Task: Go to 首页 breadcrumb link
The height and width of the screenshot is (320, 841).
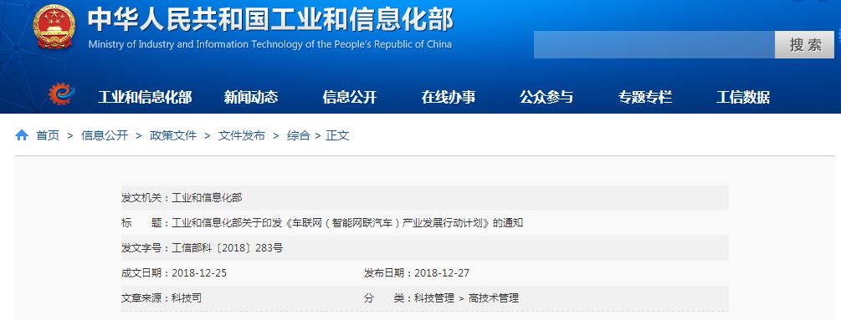Action: 48,136
